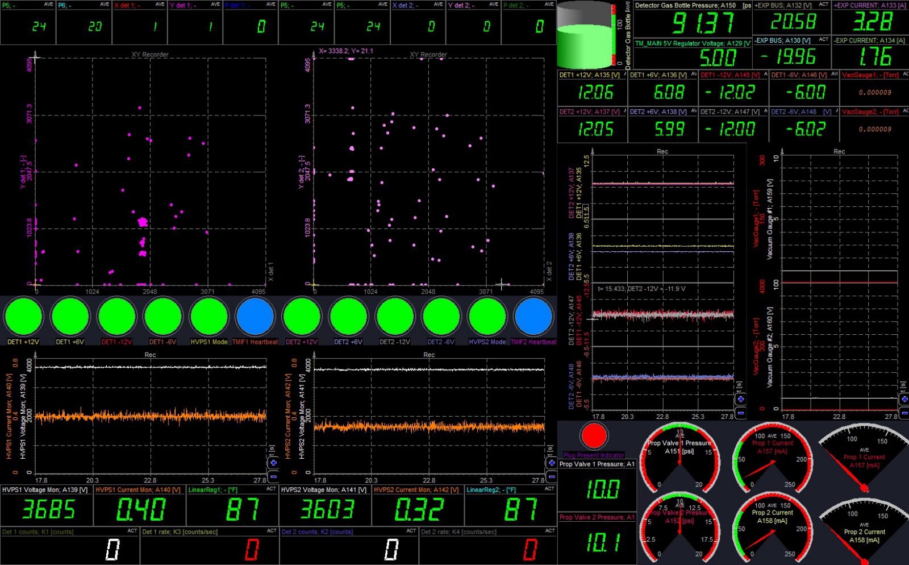
Task: Zoom out time axis on HVPS1 recorder
Action: pos(273,476)
